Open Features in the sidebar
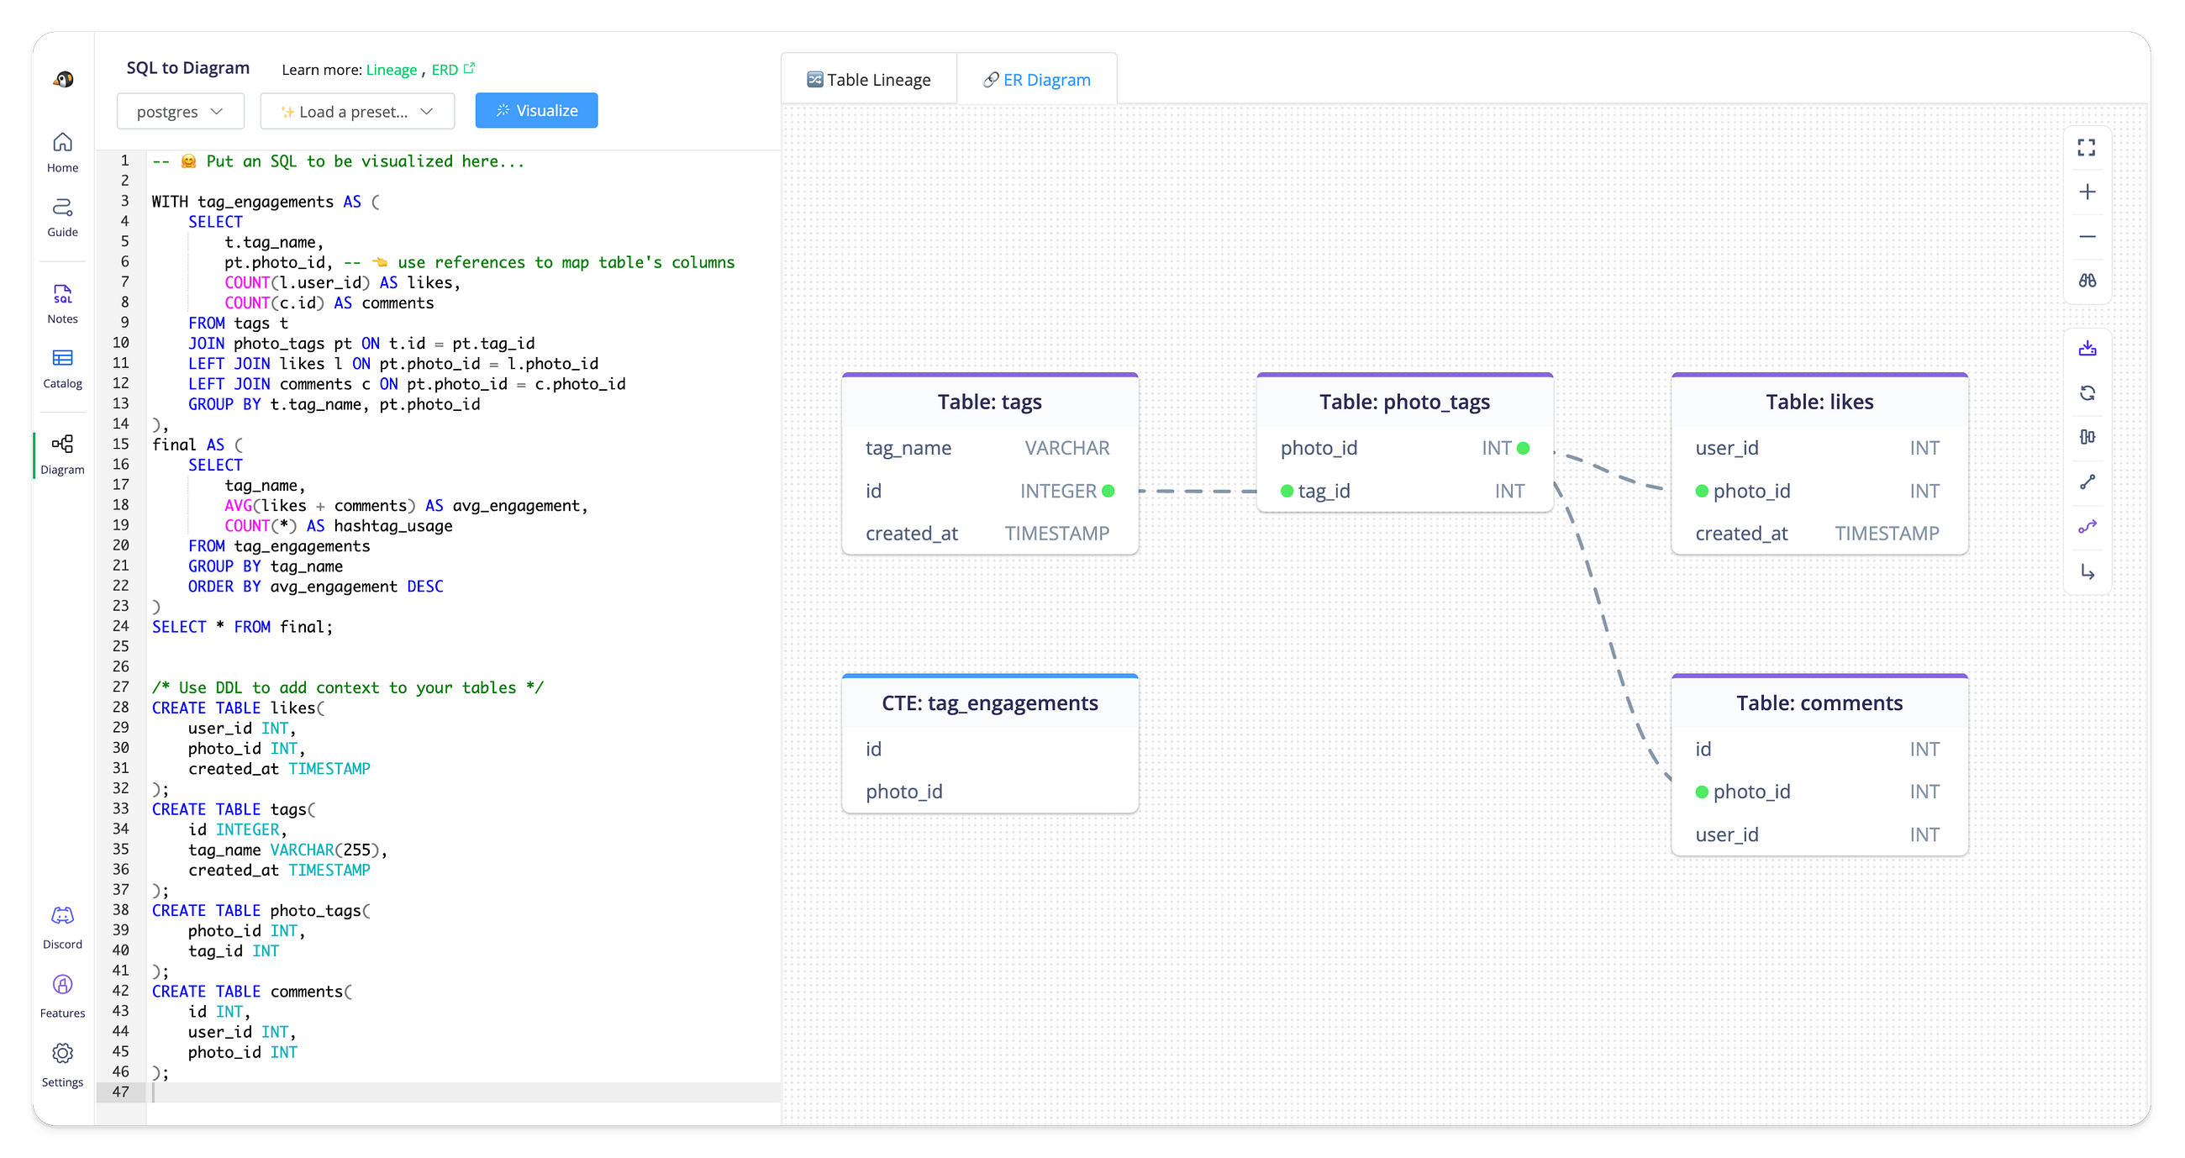 63,996
